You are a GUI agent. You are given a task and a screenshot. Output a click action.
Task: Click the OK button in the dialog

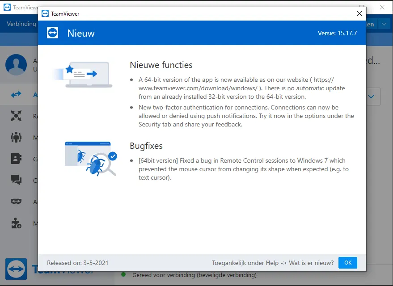(x=348, y=263)
